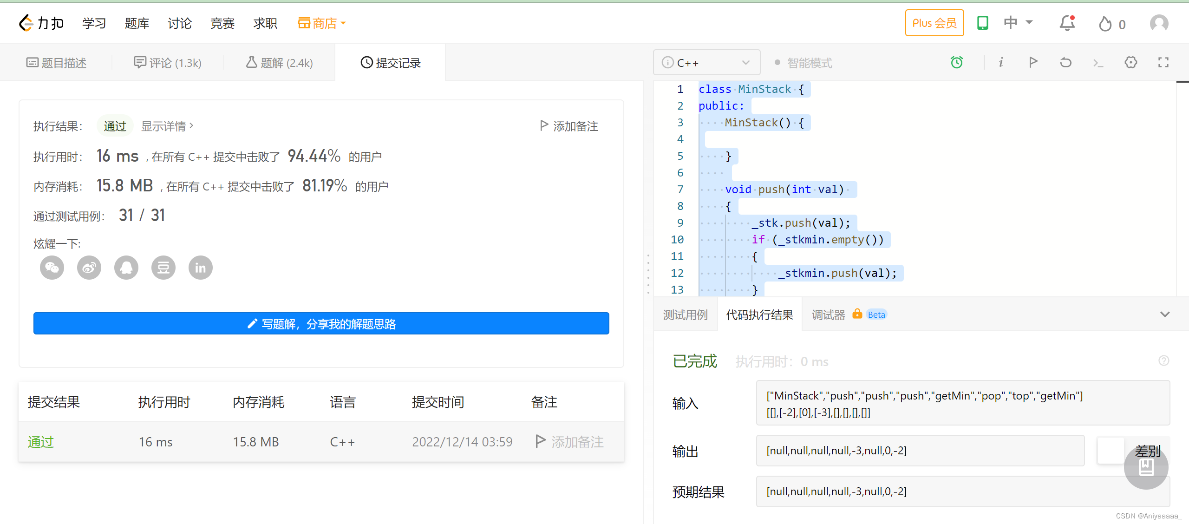
Task: Click C++ language info icon
Action: (667, 62)
